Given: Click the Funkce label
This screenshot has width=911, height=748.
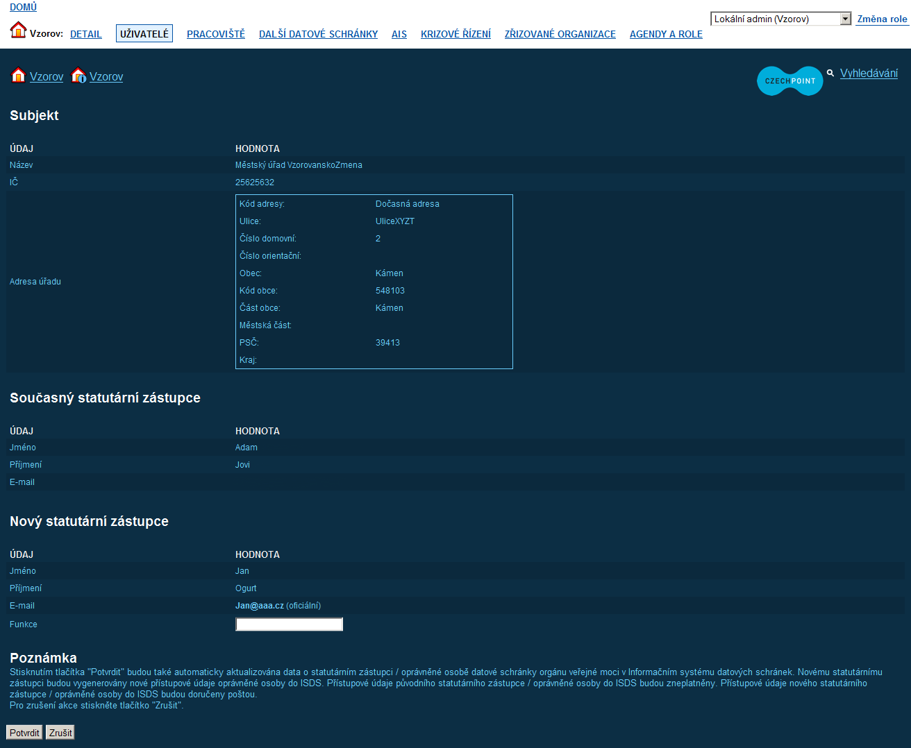Looking at the screenshot, I should (24, 624).
